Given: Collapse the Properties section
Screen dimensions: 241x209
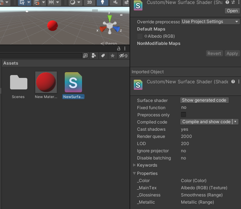Looking at the screenshot, I should point(134,173).
